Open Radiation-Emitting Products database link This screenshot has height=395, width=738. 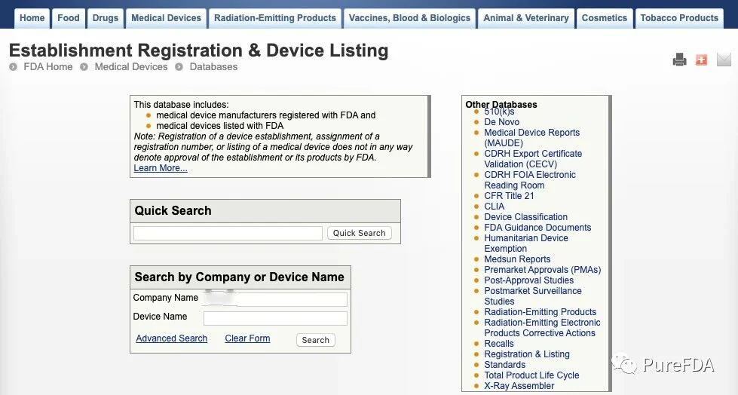540,311
